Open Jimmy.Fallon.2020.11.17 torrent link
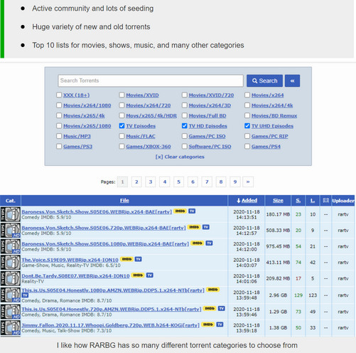 pos(111,325)
